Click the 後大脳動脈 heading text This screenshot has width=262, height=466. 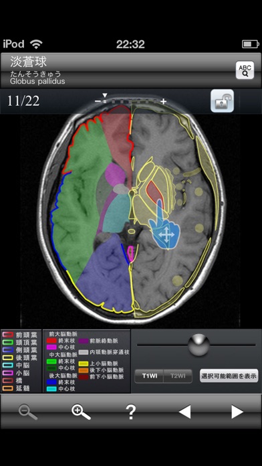click(x=63, y=375)
